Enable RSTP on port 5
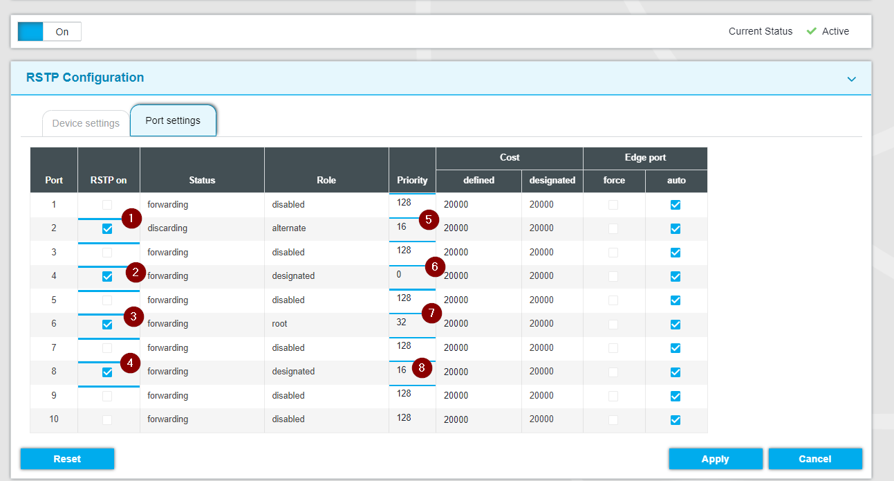 [107, 300]
